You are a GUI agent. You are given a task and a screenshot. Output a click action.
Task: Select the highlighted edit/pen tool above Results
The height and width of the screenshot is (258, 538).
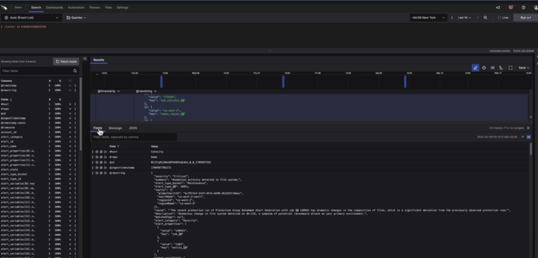click(475, 68)
